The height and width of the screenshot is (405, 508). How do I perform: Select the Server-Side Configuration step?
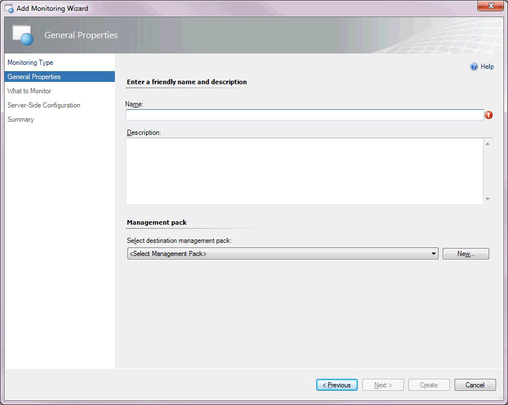[x=44, y=105]
